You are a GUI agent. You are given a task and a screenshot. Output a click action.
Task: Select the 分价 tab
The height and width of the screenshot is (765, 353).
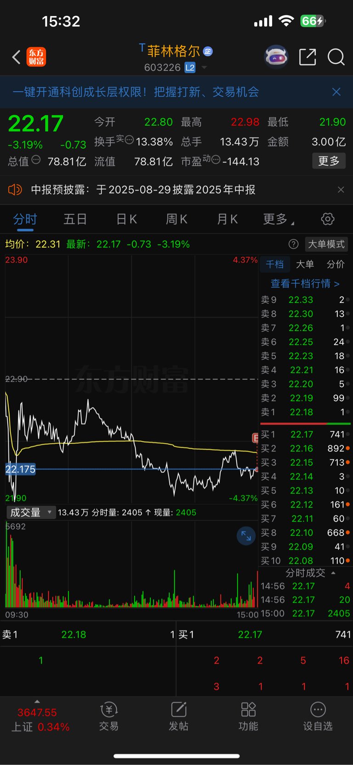coord(336,264)
